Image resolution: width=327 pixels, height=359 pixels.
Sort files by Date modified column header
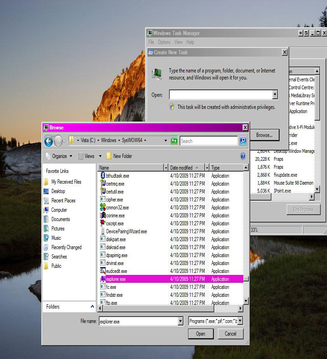tap(187, 168)
